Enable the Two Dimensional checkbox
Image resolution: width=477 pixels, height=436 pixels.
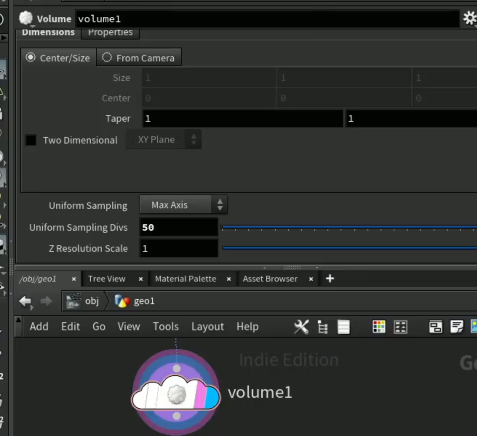coord(31,140)
